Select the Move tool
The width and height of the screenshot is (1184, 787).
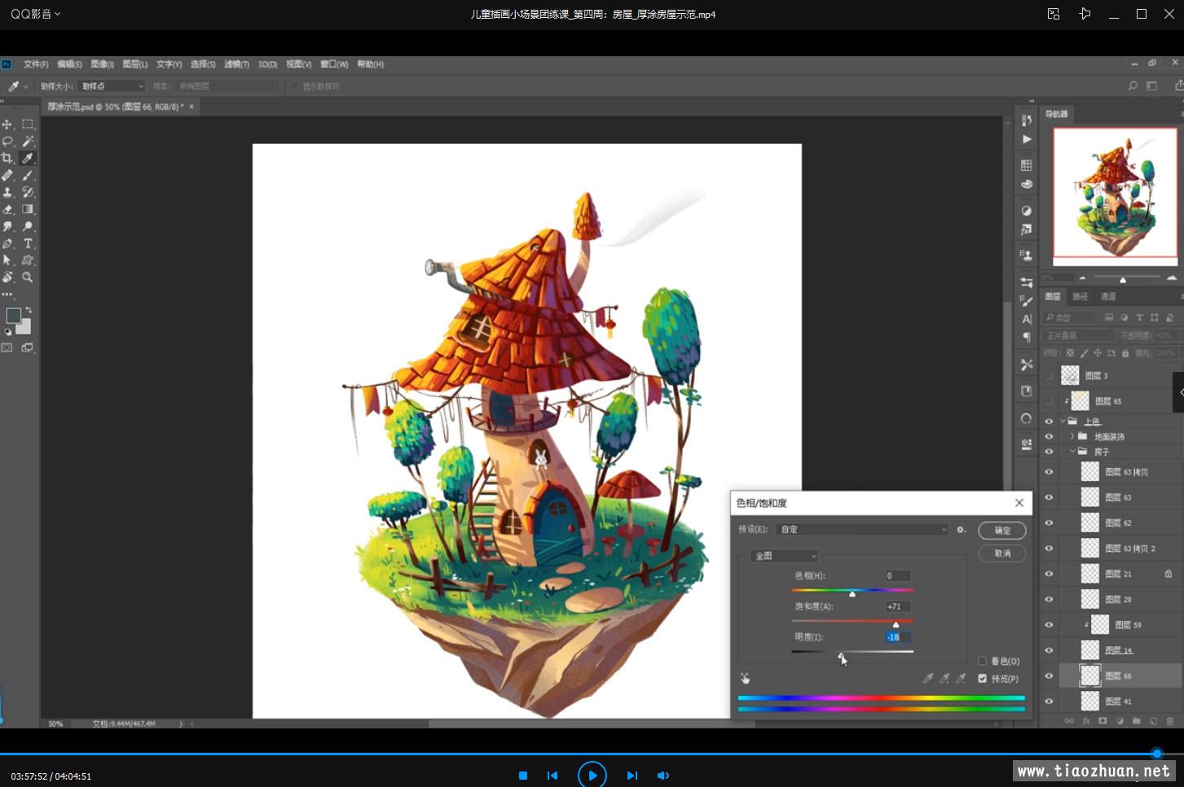coord(7,125)
